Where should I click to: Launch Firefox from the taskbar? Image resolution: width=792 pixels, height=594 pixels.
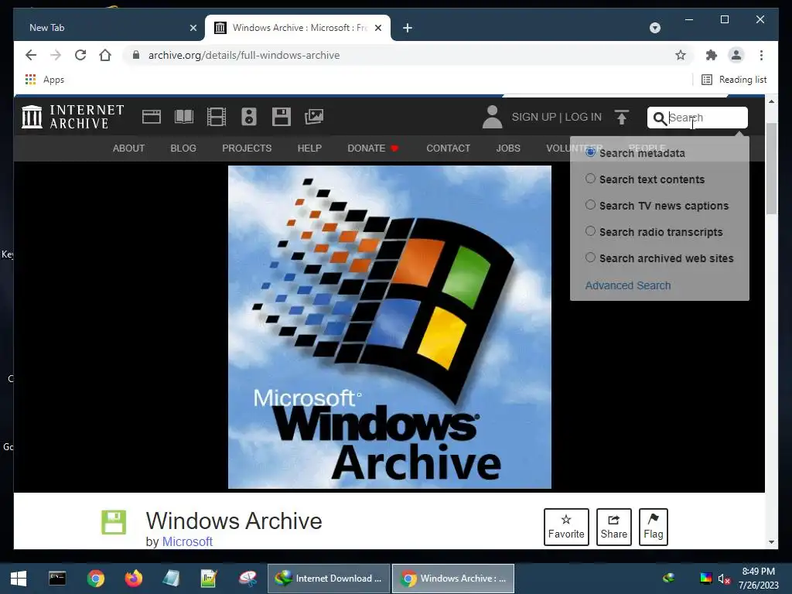pyautogui.click(x=133, y=579)
